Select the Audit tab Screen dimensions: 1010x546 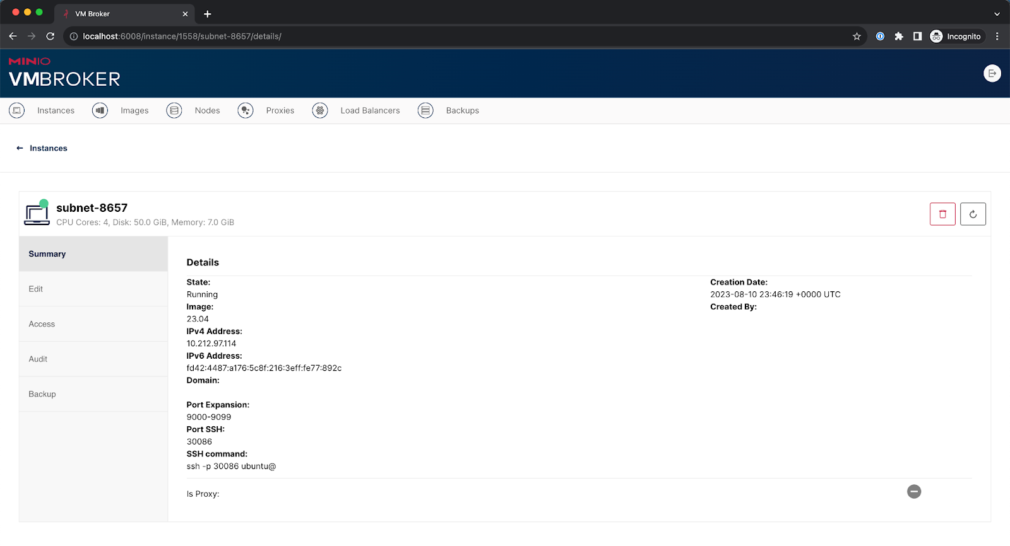(x=38, y=359)
